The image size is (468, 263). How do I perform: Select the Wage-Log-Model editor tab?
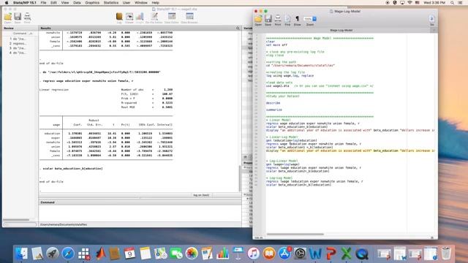pyautogui.click(x=341, y=31)
